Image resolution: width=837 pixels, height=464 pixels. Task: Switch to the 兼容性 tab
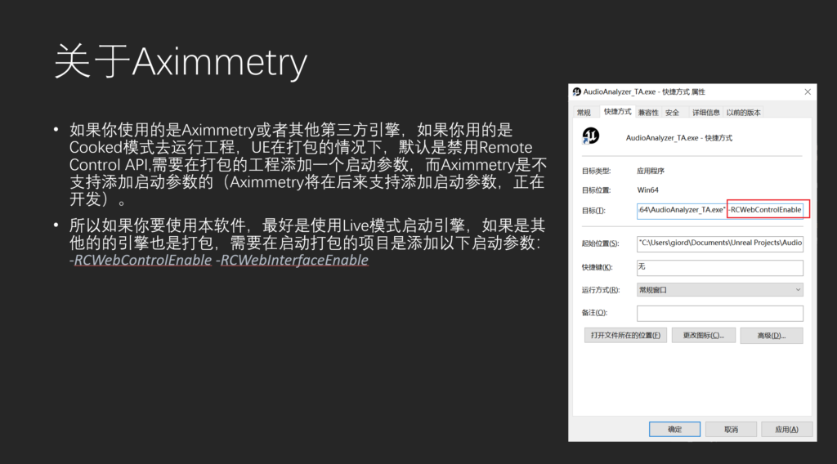coord(648,113)
